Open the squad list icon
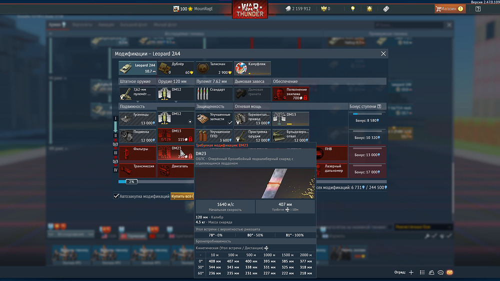Screen dimensions: 500x281 tap(422, 272)
